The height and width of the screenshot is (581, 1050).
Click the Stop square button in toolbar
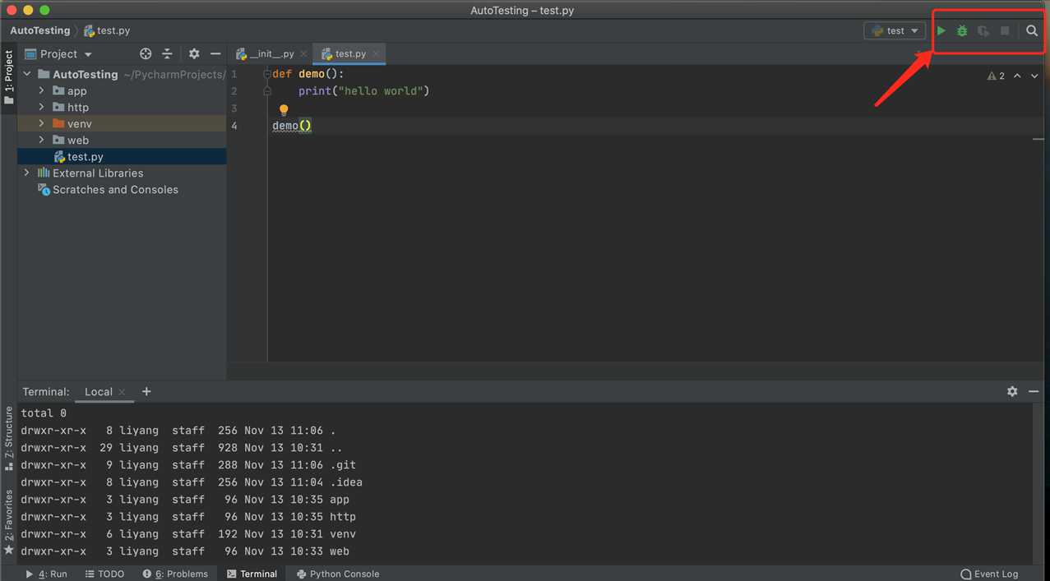click(1005, 30)
